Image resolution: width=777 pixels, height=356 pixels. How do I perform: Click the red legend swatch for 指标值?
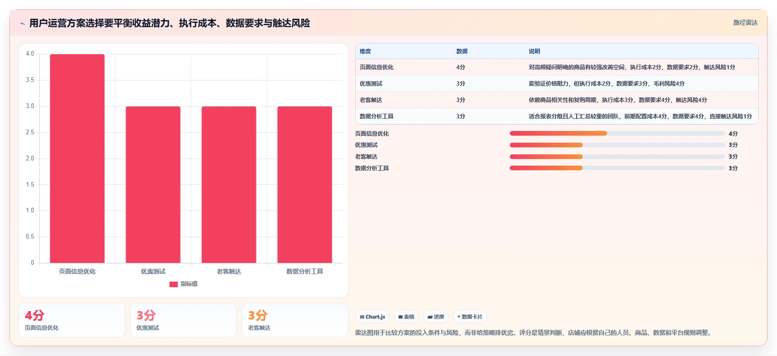[174, 284]
